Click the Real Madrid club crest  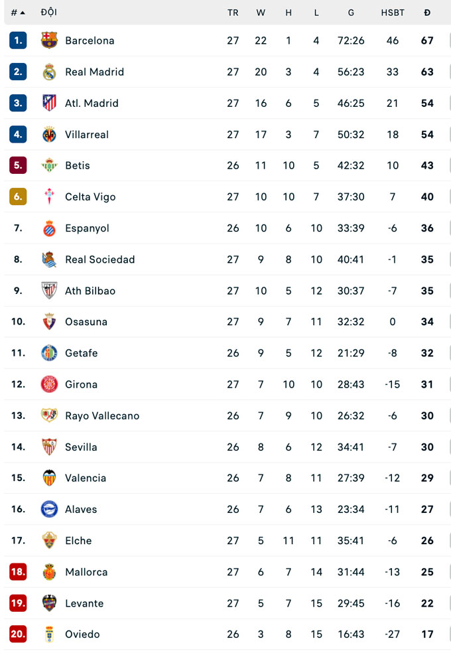click(x=49, y=72)
